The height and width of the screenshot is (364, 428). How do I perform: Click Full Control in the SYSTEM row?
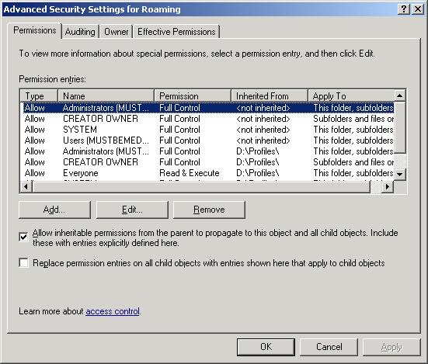click(179, 130)
